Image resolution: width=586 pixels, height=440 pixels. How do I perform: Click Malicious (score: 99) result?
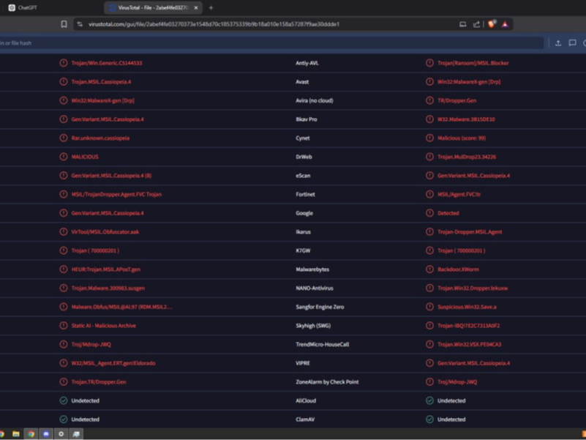462,138
